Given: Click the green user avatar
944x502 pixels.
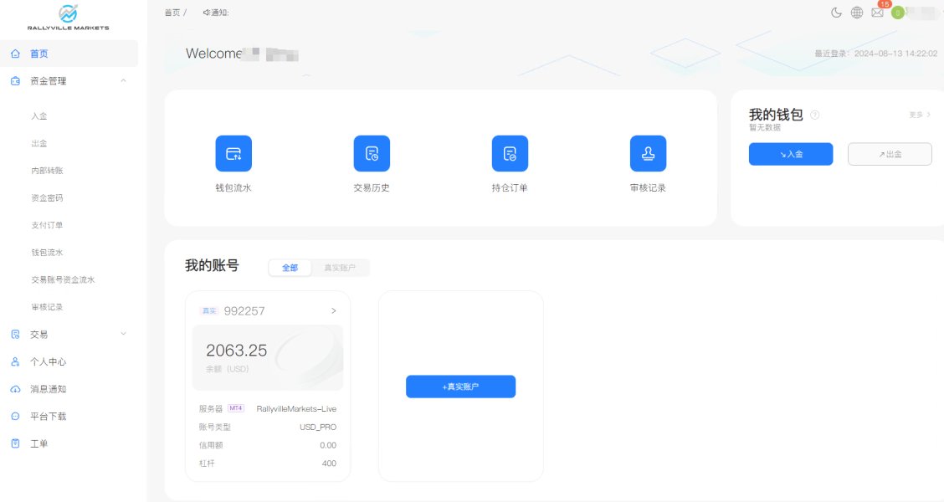Looking at the screenshot, I should (x=898, y=12).
